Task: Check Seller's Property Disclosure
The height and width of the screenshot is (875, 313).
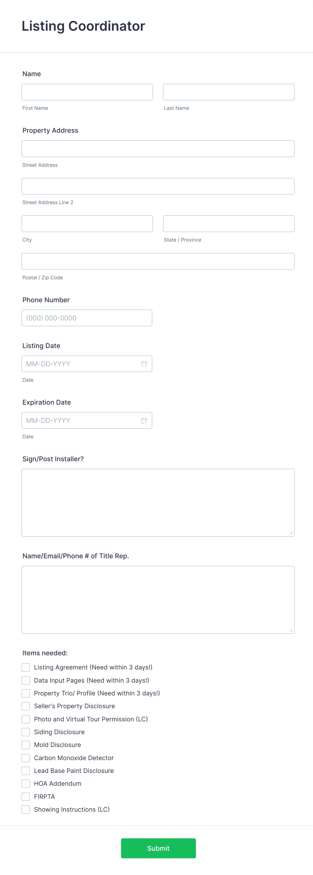Action: coord(26,706)
